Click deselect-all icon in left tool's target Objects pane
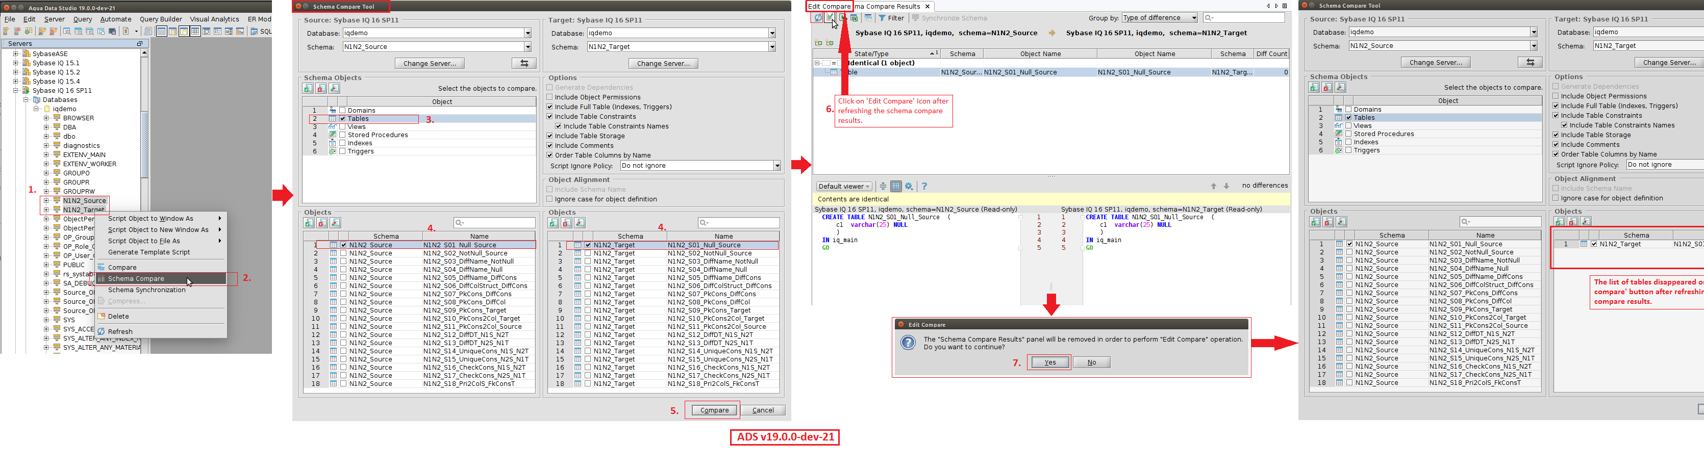 click(567, 223)
